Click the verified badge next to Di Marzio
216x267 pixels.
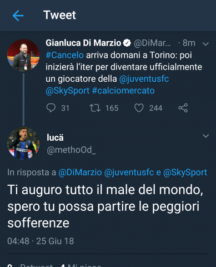127,43
